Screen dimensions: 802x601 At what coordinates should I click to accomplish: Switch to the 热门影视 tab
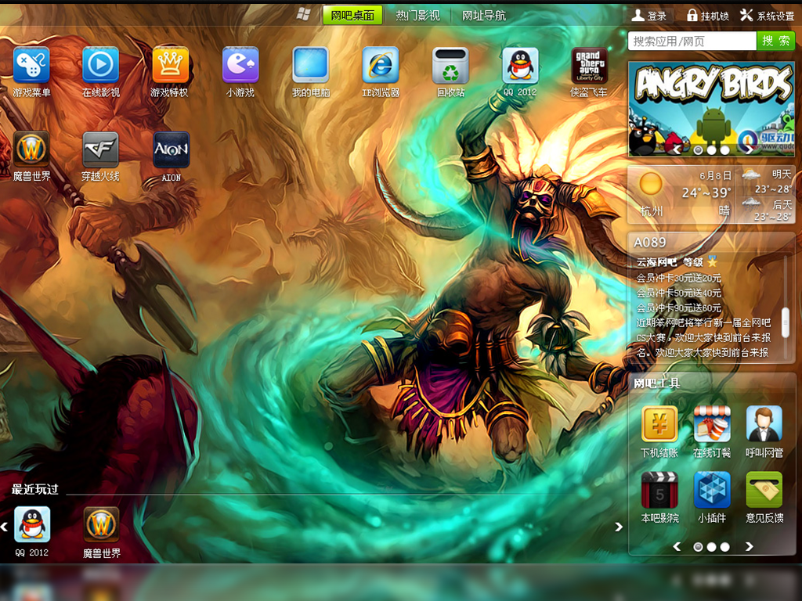tap(418, 16)
